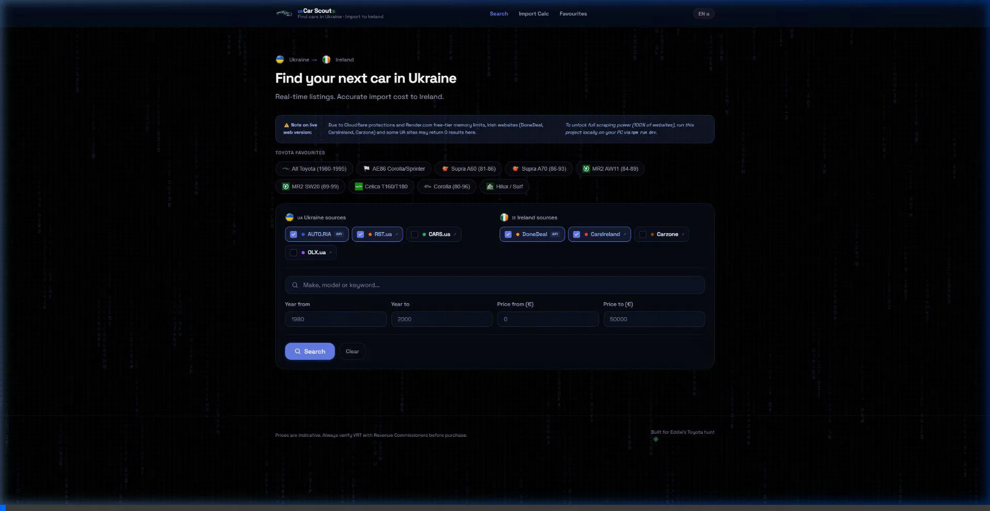This screenshot has height=511, width=990.
Task: Click the VRT disclaimer footer text
Action: point(371,435)
